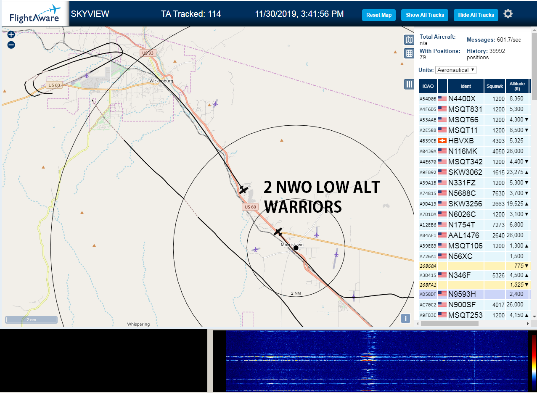Image resolution: width=537 pixels, height=393 pixels.
Task: Click ICAO code A9FB92
Action: pyautogui.click(x=428, y=172)
